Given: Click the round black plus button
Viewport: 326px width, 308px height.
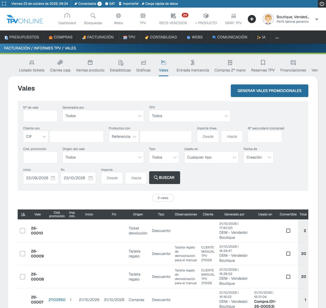Looking at the screenshot, I should click(252, 19).
